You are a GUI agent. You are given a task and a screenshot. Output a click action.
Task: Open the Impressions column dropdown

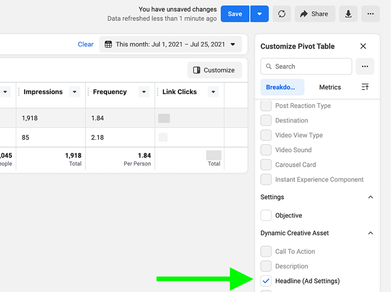[x=74, y=92]
